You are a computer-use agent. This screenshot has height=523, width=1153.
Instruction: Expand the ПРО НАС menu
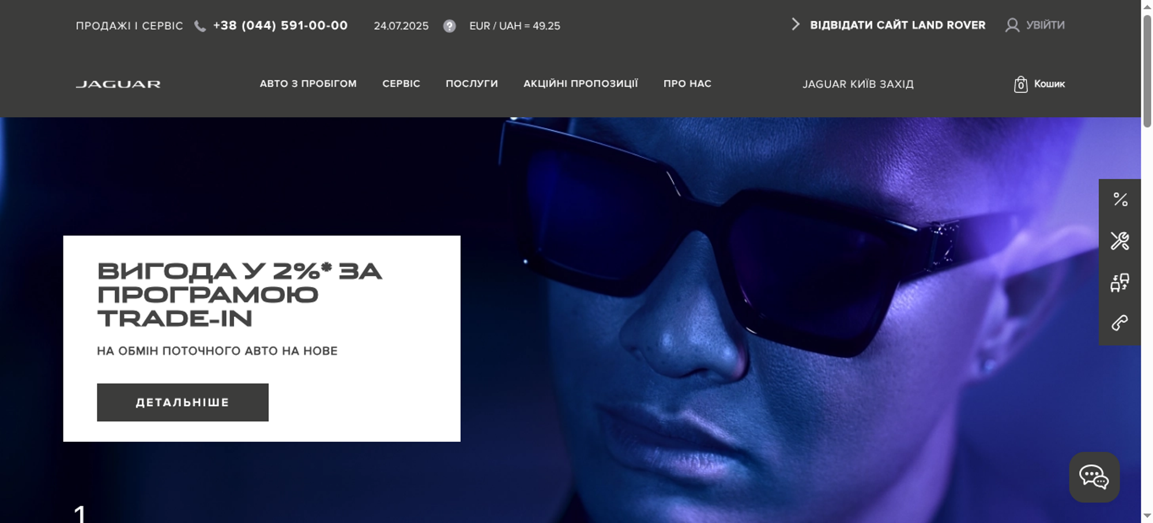click(x=687, y=84)
